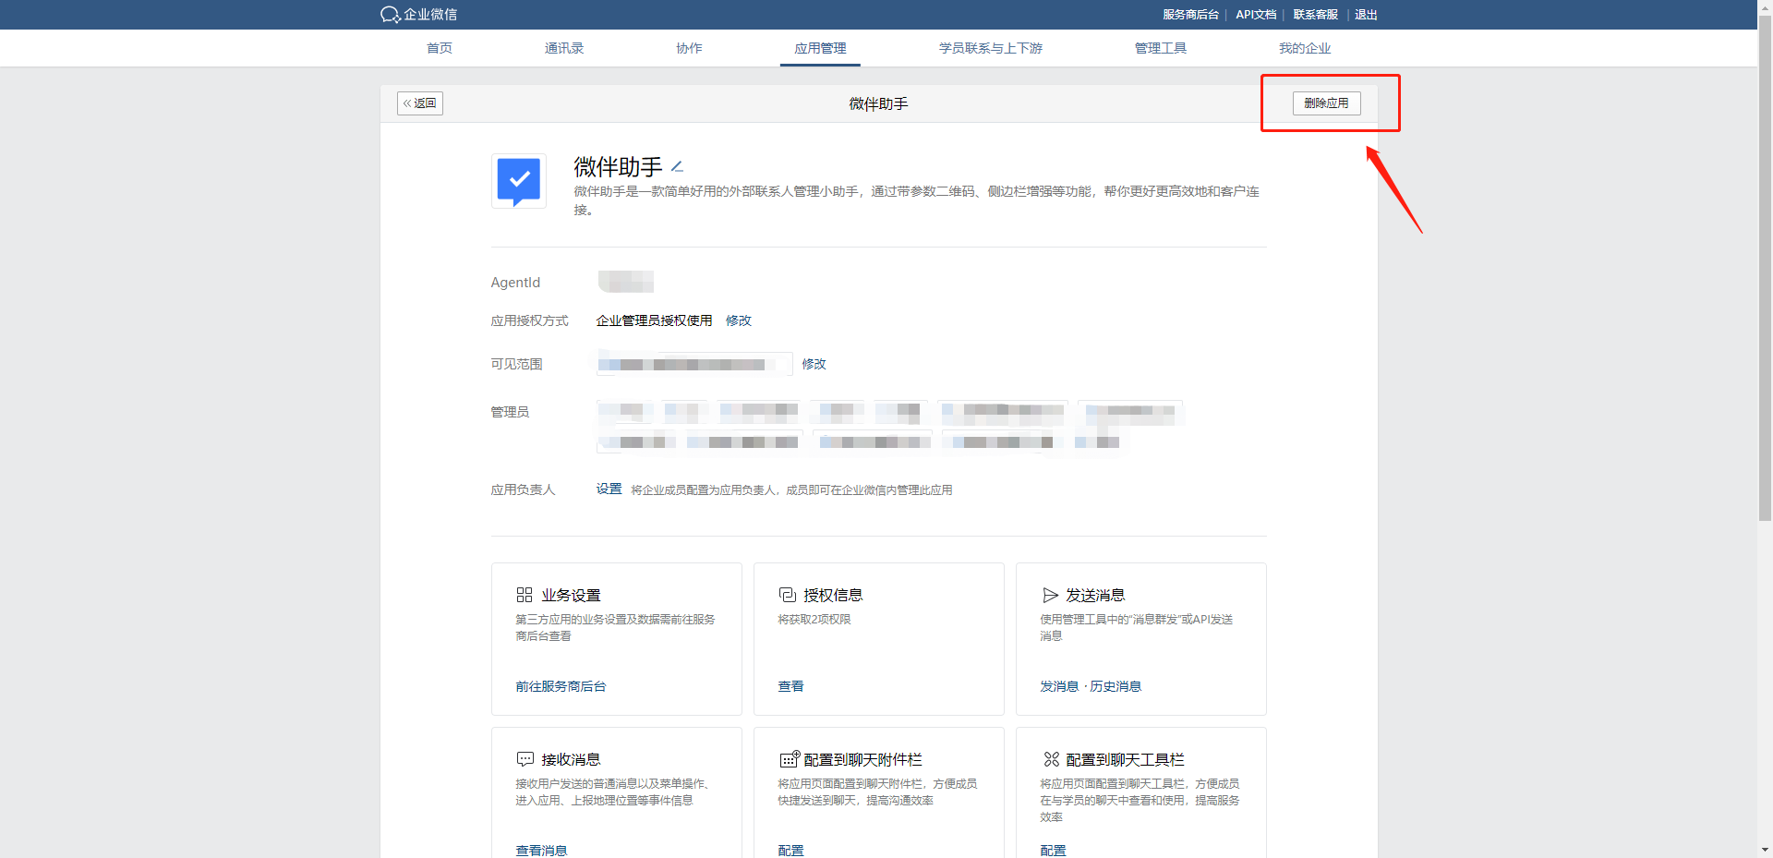This screenshot has height=858, width=1773.
Task: Click 设置 for 应用负责人
Action: pos(609,489)
